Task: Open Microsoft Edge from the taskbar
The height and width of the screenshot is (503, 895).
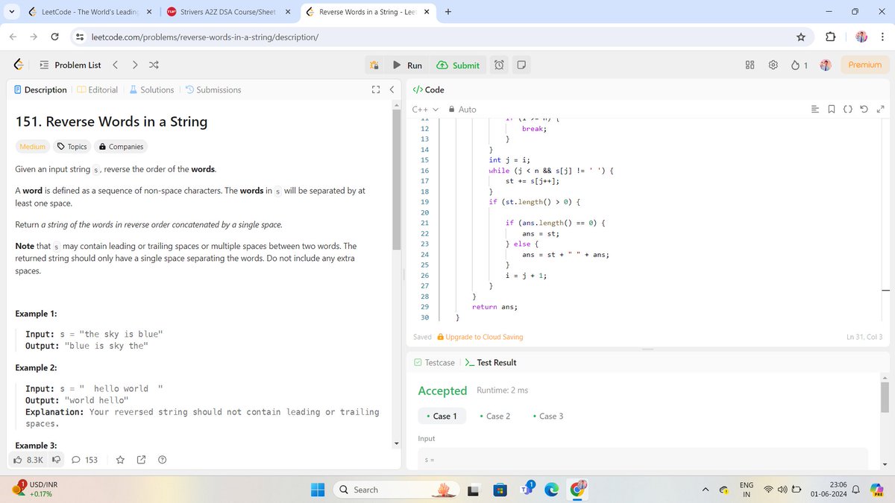Action: pos(551,490)
